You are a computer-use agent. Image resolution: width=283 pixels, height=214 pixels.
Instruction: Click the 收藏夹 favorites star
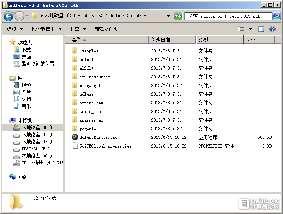click(13, 42)
